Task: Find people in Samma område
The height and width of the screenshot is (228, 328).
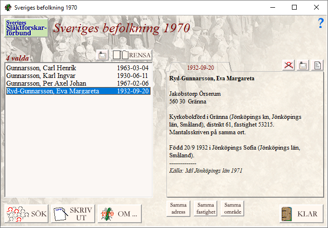Action: point(233,208)
